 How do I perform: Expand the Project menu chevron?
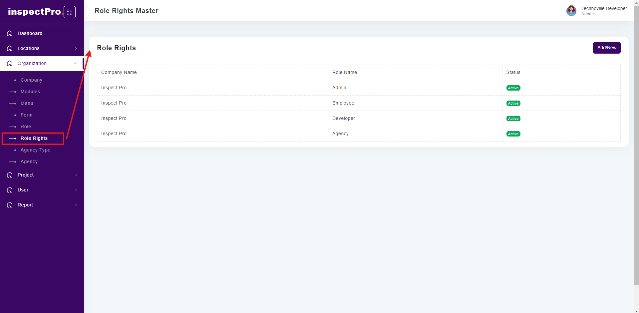pos(76,175)
